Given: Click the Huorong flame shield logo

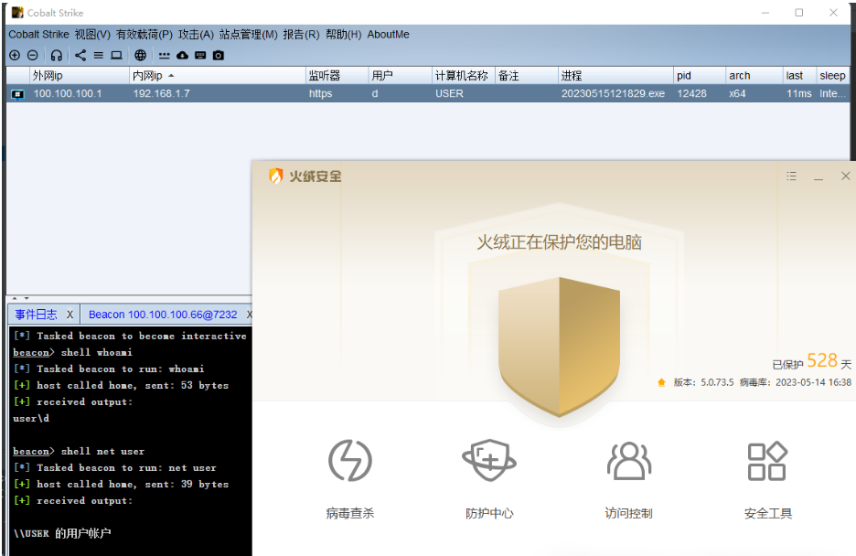Looking at the screenshot, I should [x=275, y=176].
